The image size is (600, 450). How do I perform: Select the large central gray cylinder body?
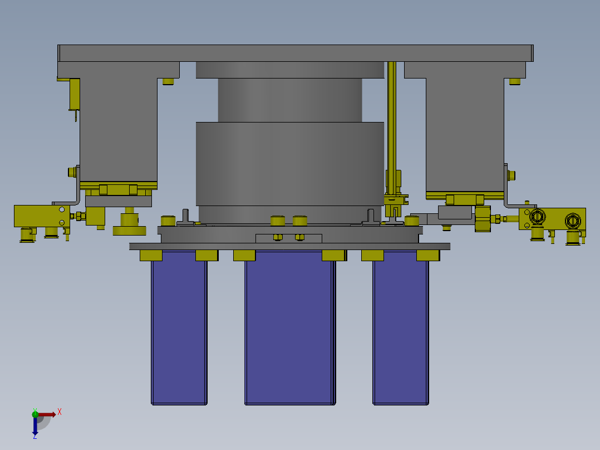(x=289, y=164)
